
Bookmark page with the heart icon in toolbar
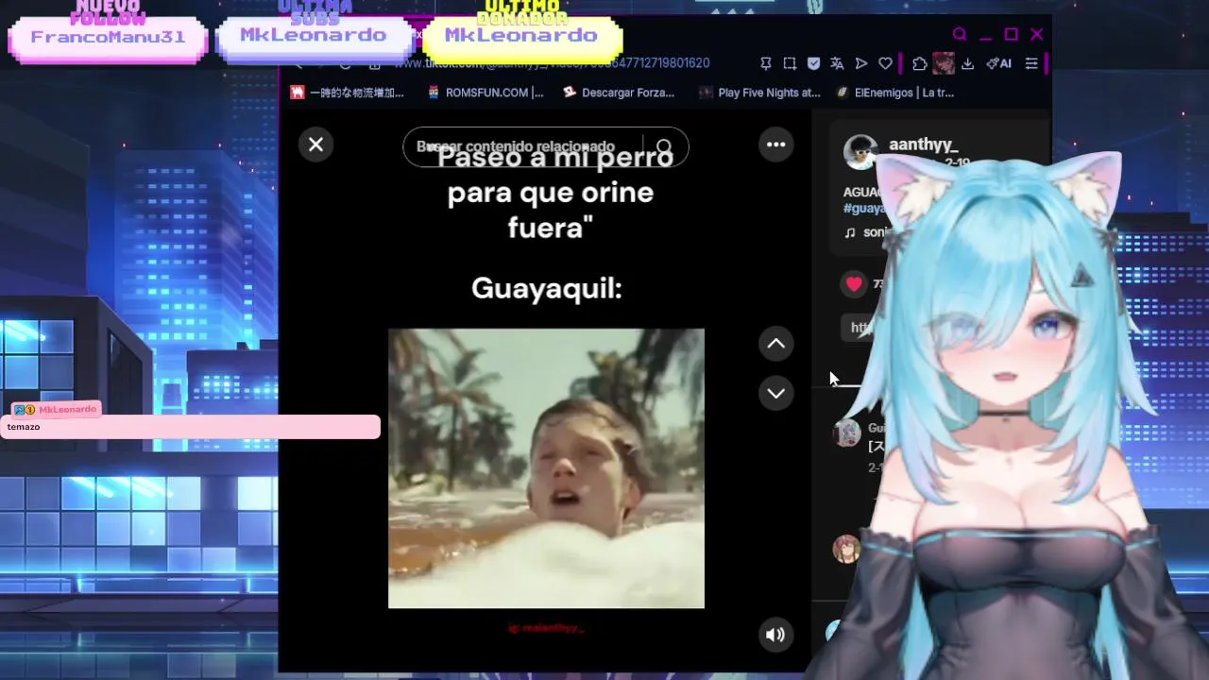click(x=885, y=63)
